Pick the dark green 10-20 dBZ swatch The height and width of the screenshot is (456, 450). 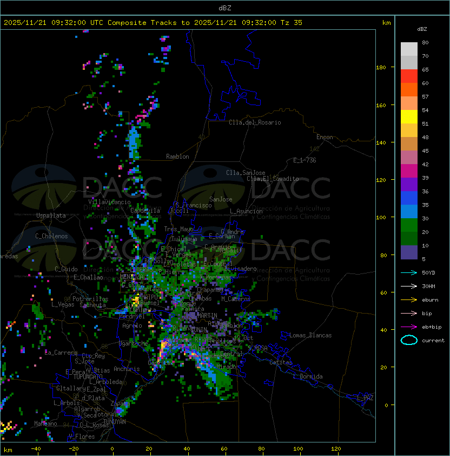pos(409,238)
